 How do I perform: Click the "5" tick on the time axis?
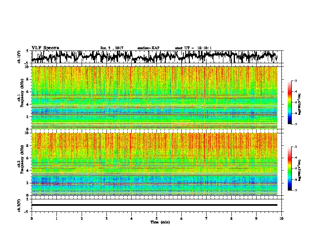point(156,219)
